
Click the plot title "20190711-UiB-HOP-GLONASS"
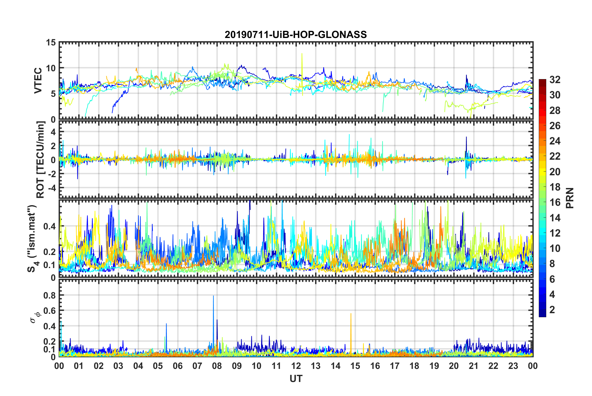coord(296,34)
